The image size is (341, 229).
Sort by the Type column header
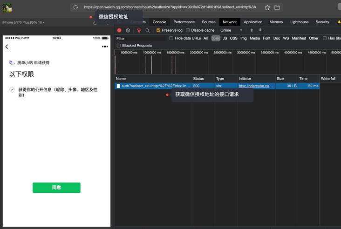pyautogui.click(x=226, y=79)
